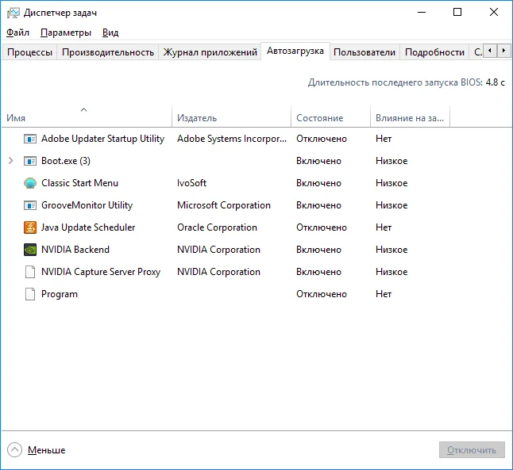
Task: Open the Параметры menu
Action: click(x=66, y=32)
